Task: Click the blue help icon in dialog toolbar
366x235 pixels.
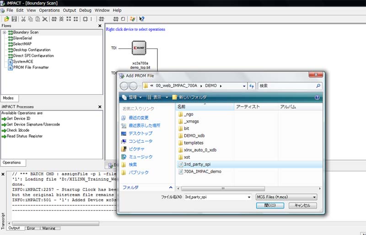Action: [x=317, y=97]
